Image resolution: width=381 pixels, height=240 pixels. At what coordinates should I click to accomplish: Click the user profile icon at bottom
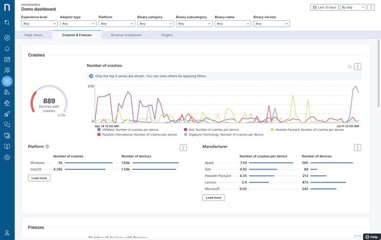tap(7, 232)
